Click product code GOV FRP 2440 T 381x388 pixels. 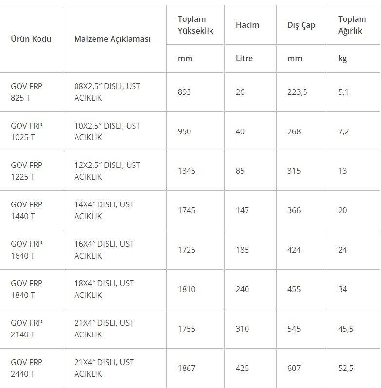pos(27,368)
